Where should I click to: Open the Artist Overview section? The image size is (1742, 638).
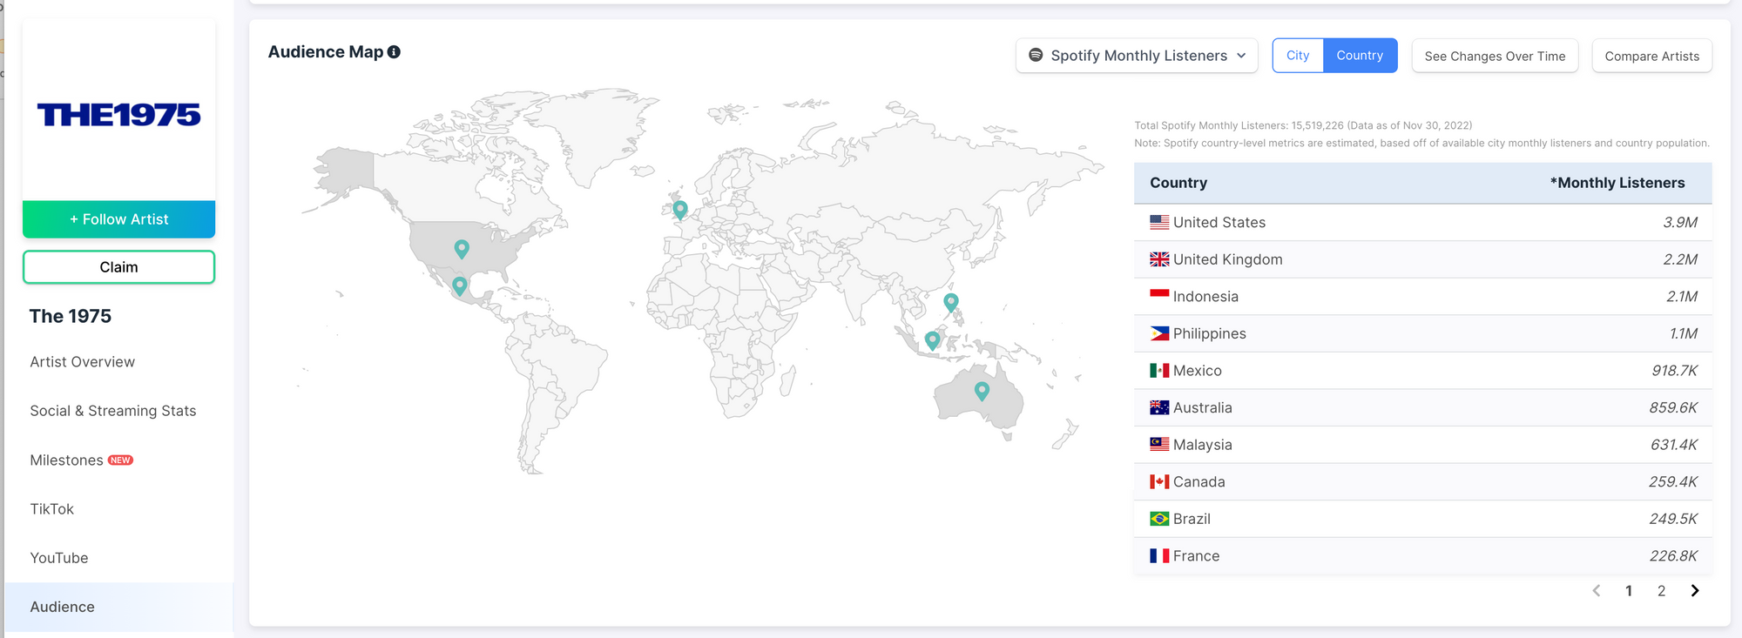pyautogui.click(x=83, y=362)
